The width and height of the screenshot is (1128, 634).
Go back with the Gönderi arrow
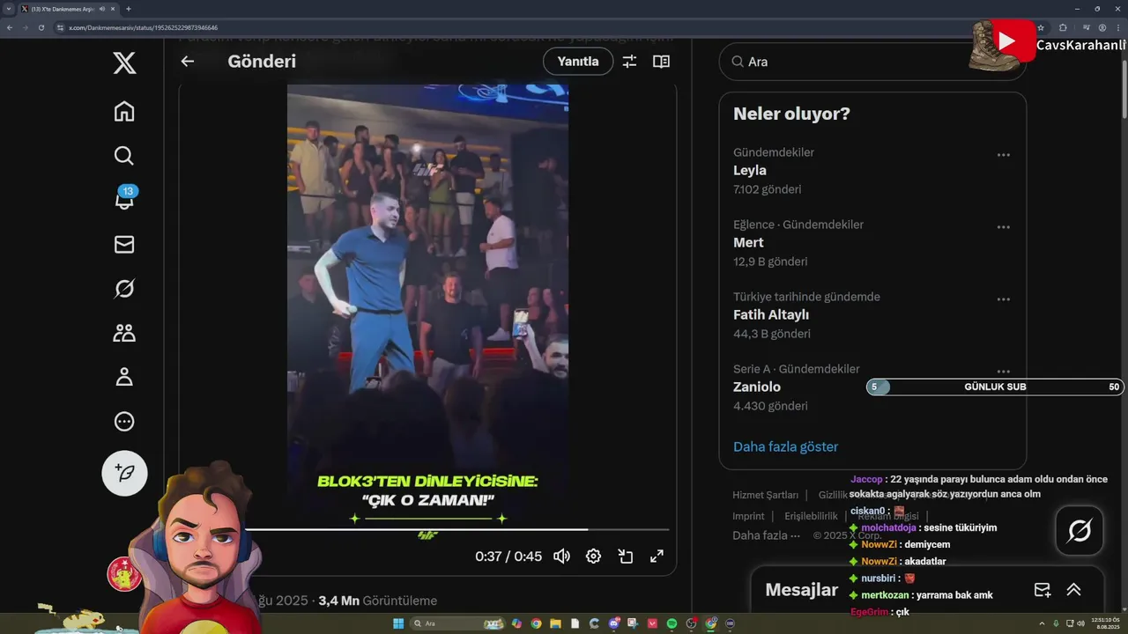point(187,62)
